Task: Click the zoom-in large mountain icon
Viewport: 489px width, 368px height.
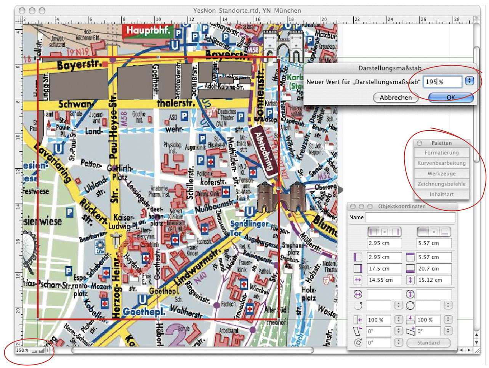Action: pyautogui.click(x=41, y=350)
